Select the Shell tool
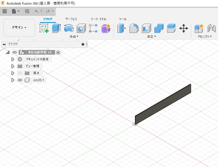Image resolution: width=218 pixels, height=167 pixels. coord(146,28)
